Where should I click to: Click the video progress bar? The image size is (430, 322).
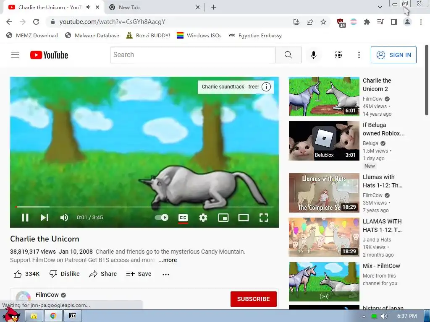(144, 207)
